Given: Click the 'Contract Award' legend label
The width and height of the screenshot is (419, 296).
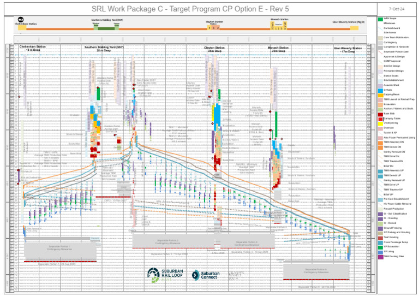Looking at the screenshot, I should 392,28.
